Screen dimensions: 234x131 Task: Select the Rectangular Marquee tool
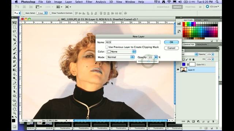[x=15, y=27]
